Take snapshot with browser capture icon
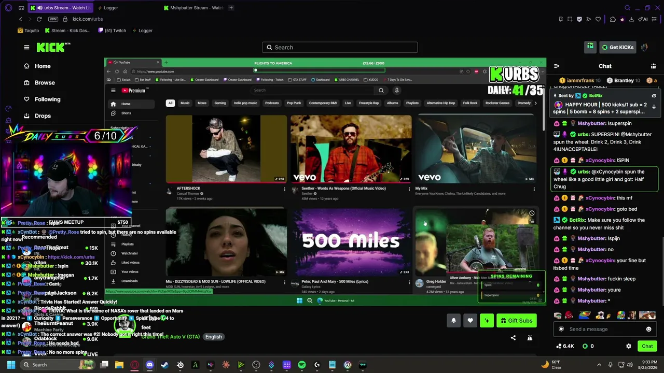Viewport: 664px width, 373px height. tap(570, 19)
